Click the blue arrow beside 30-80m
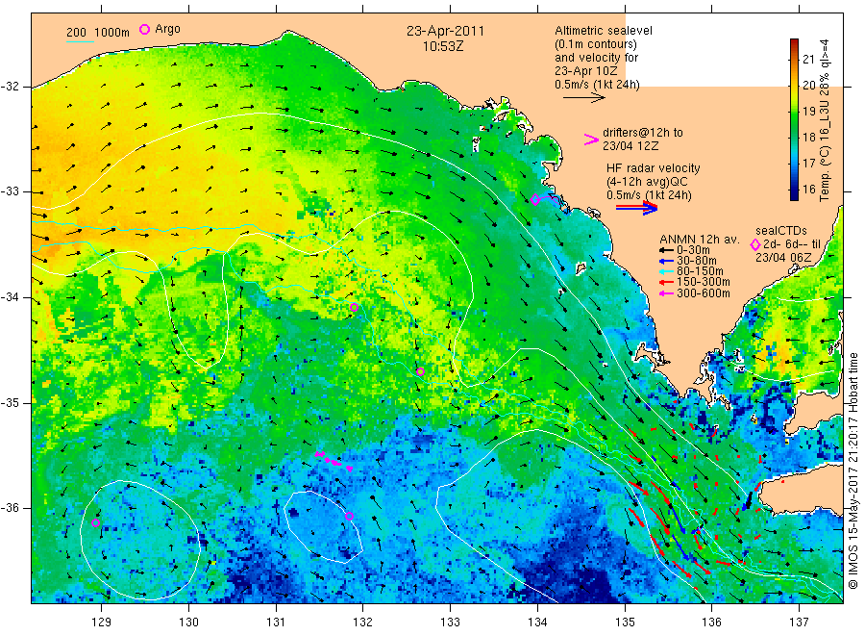The width and height of the screenshot is (865, 635). click(x=666, y=261)
